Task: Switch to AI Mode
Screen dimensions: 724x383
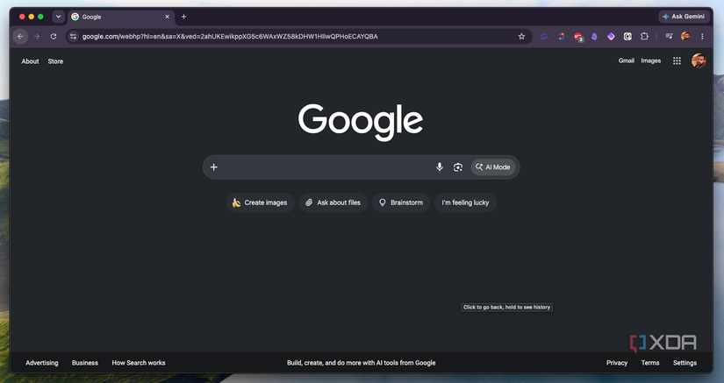Action: 493,167
